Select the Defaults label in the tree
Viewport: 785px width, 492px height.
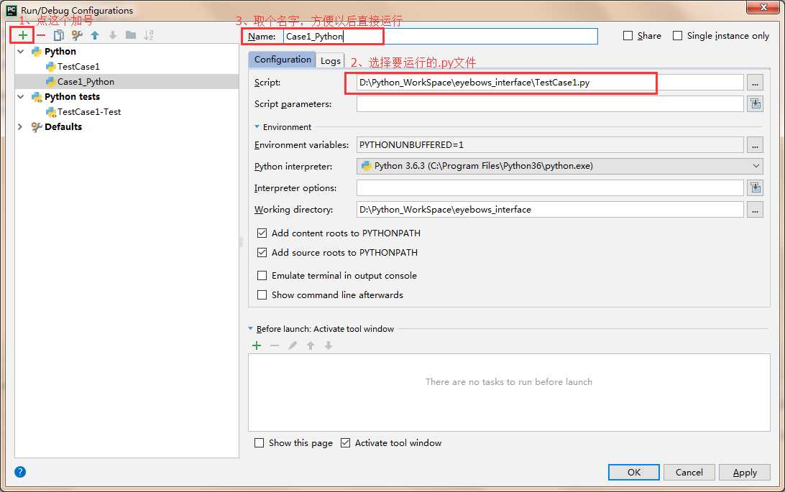(63, 127)
